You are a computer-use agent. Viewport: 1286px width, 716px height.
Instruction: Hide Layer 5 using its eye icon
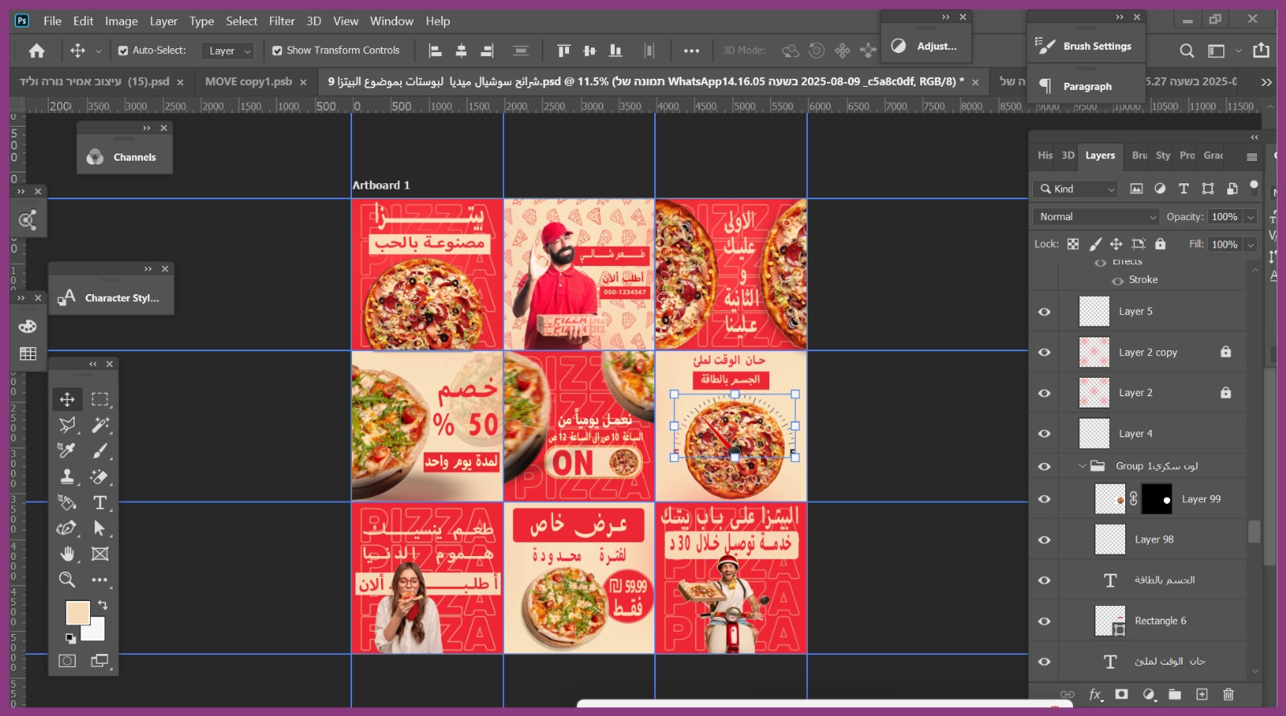click(x=1044, y=312)
